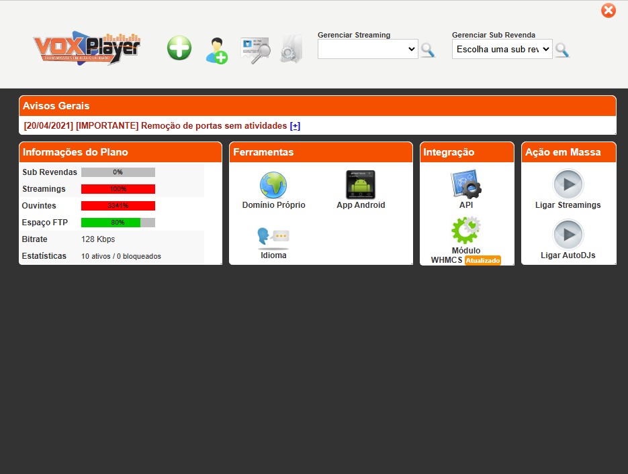Close the panel with the red X
Screen dimensions: 628x474
click(x=609, y=10)
